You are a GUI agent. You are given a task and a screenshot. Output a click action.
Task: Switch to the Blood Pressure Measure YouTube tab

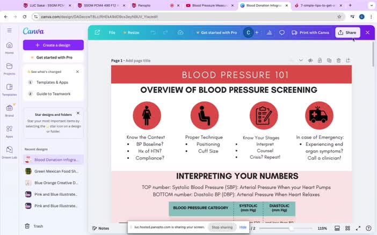point(209,5)
